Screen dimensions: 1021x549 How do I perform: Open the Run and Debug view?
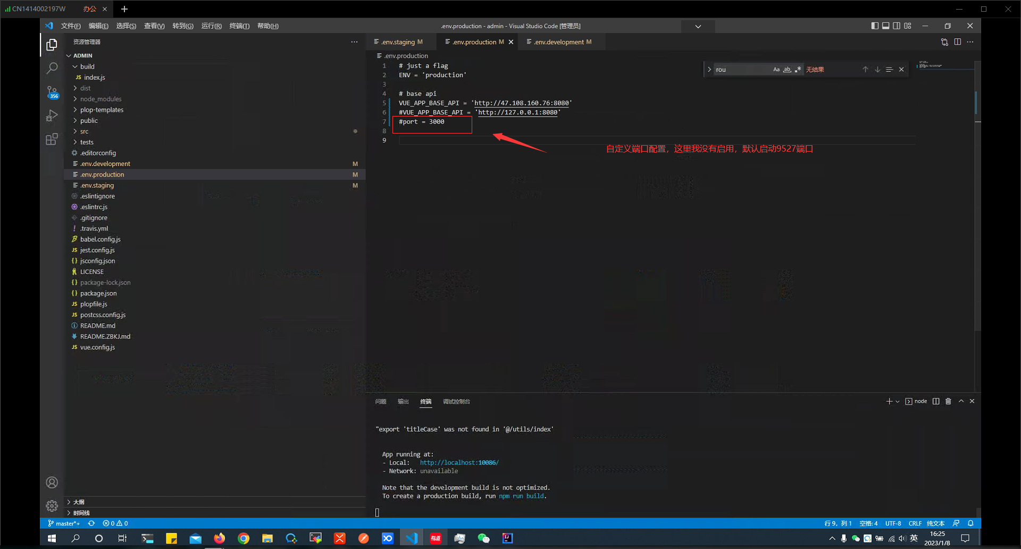[x=52, y=115]
